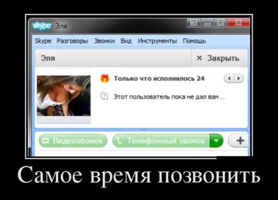Start a call with the Видеозвонок button
Screen dimensions: 278x200
click(72, 141)
